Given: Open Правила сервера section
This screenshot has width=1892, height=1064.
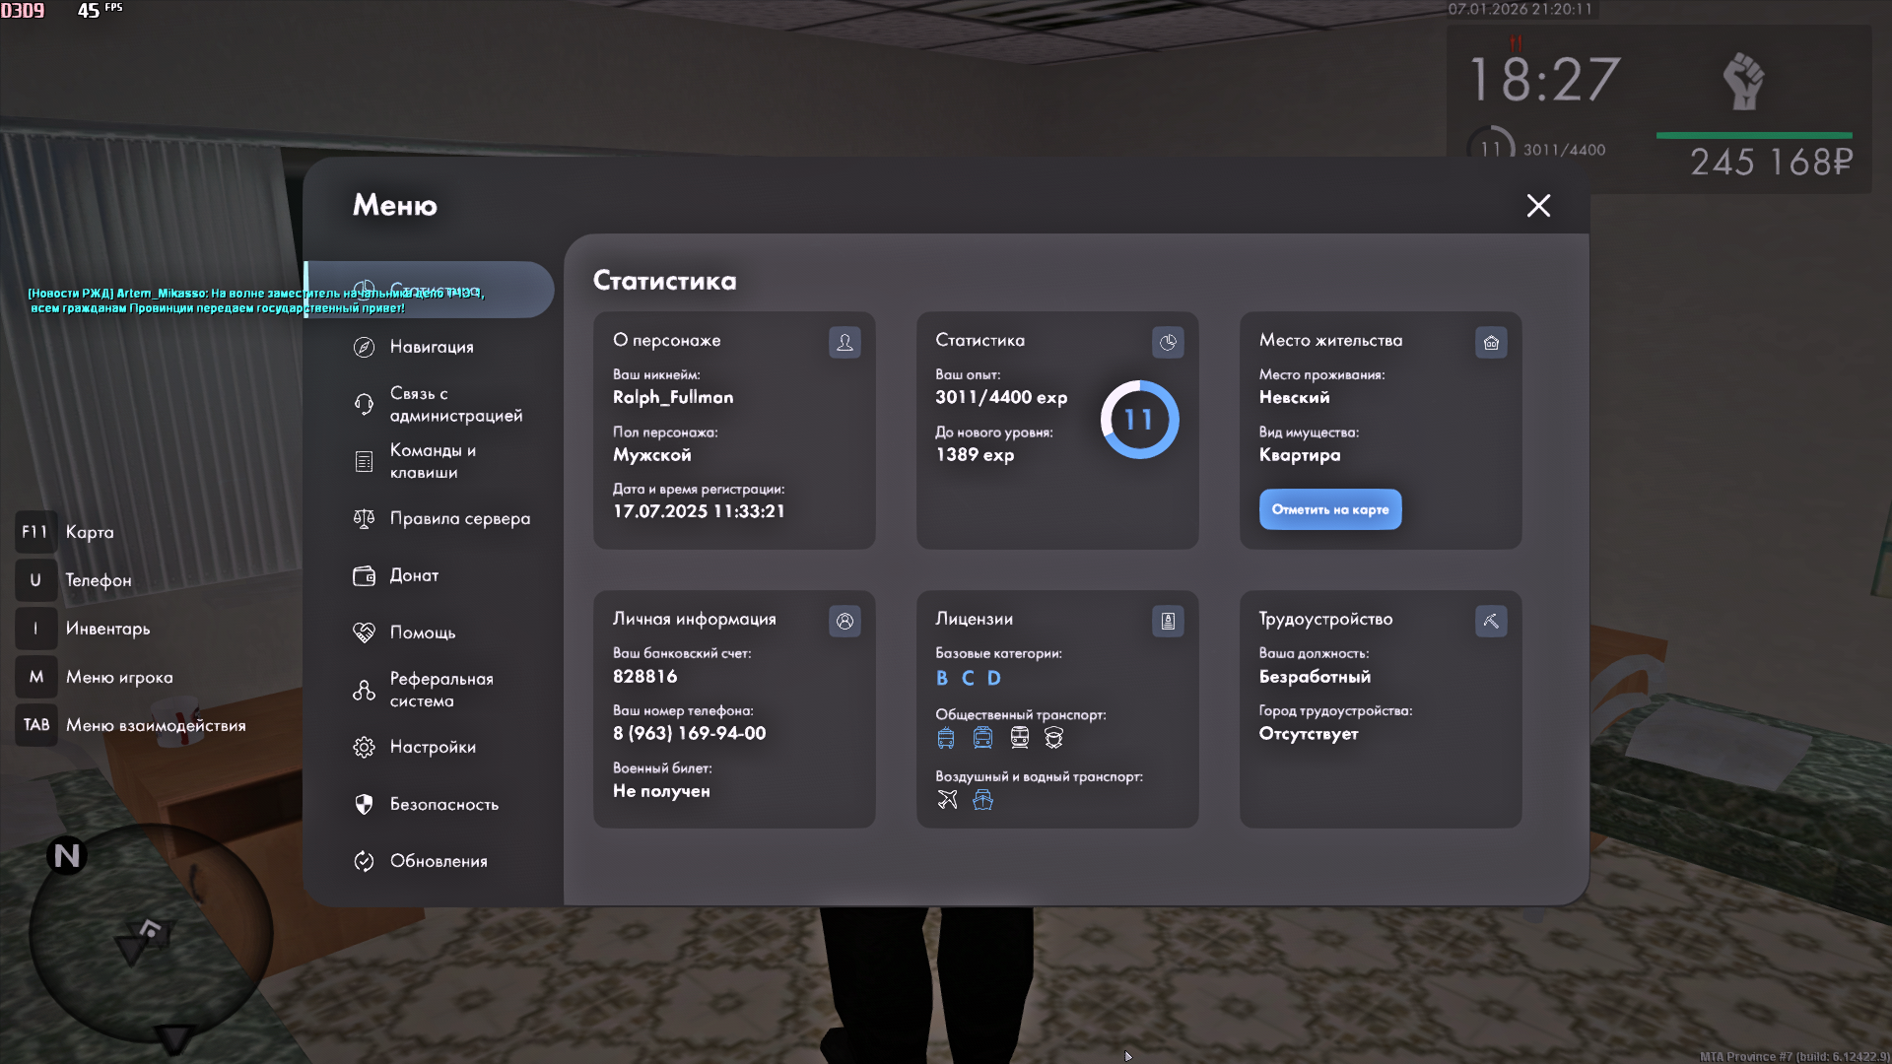Looking at the screenshot, I should click(x=459, y=518).
